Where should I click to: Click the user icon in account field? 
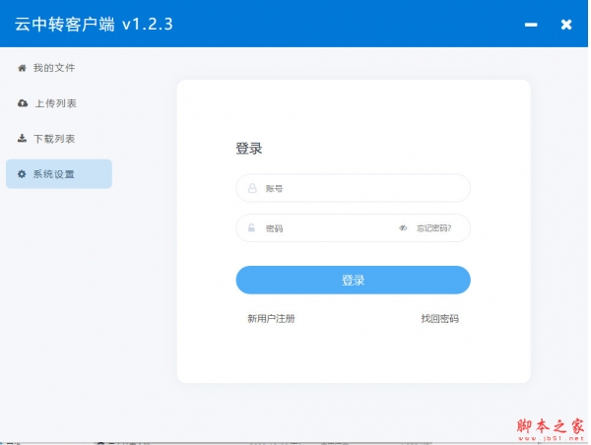[x=252, y=188]
